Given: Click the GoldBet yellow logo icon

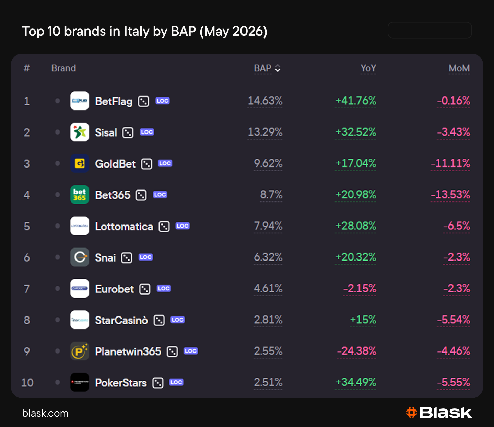Looking at the screenshot, I should pos(80,163).
